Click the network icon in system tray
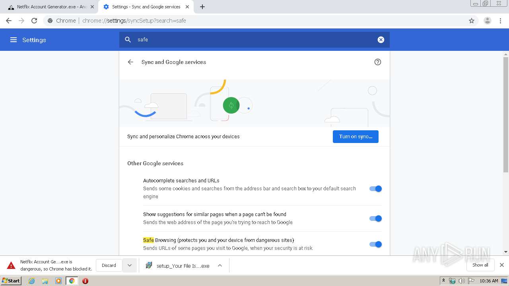509x286 pixels. (x=452, y=281)
